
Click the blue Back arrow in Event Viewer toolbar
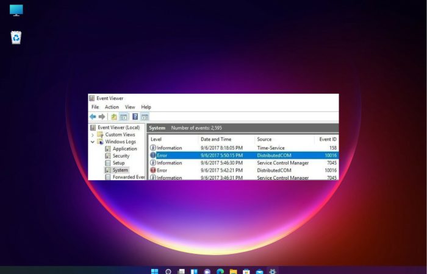(93, 117)
